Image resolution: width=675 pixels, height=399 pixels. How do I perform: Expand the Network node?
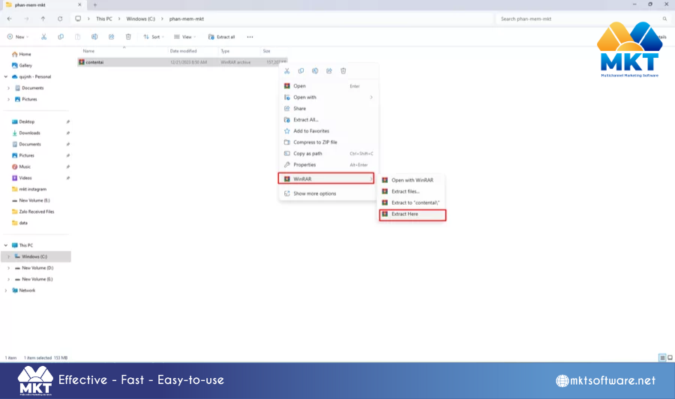pos(6,290)
